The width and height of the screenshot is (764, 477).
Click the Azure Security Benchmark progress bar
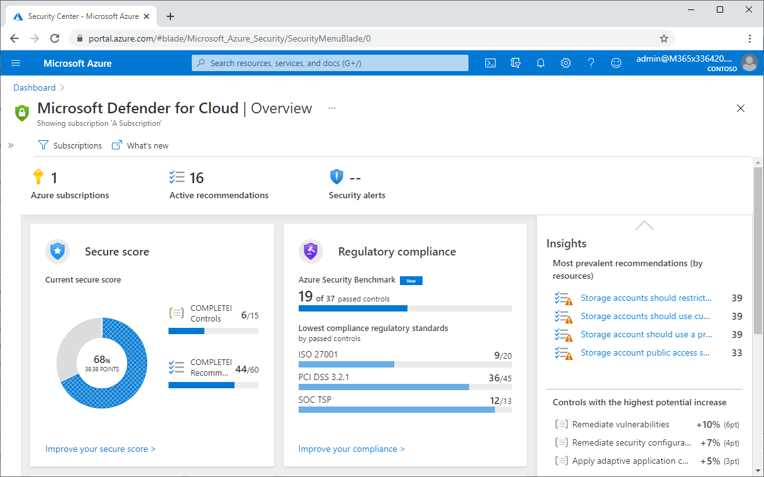pyautogui.click(x=405, y=308)
